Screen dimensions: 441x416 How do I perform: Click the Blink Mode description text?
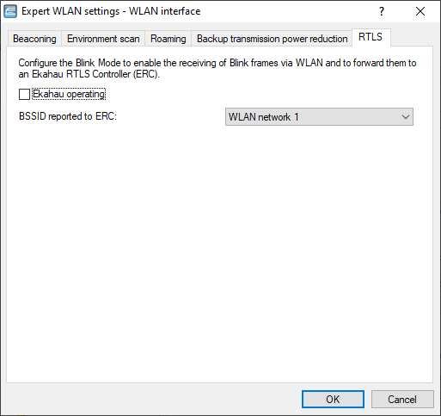217,63
